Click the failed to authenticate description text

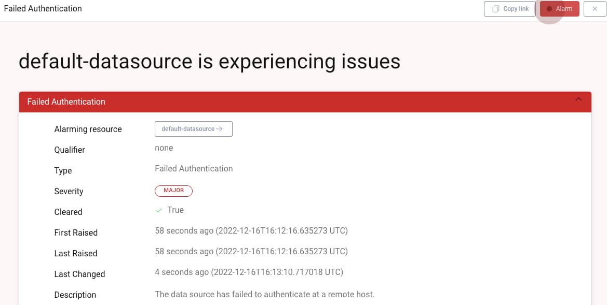pyautogui.click(x=264, y=294)
